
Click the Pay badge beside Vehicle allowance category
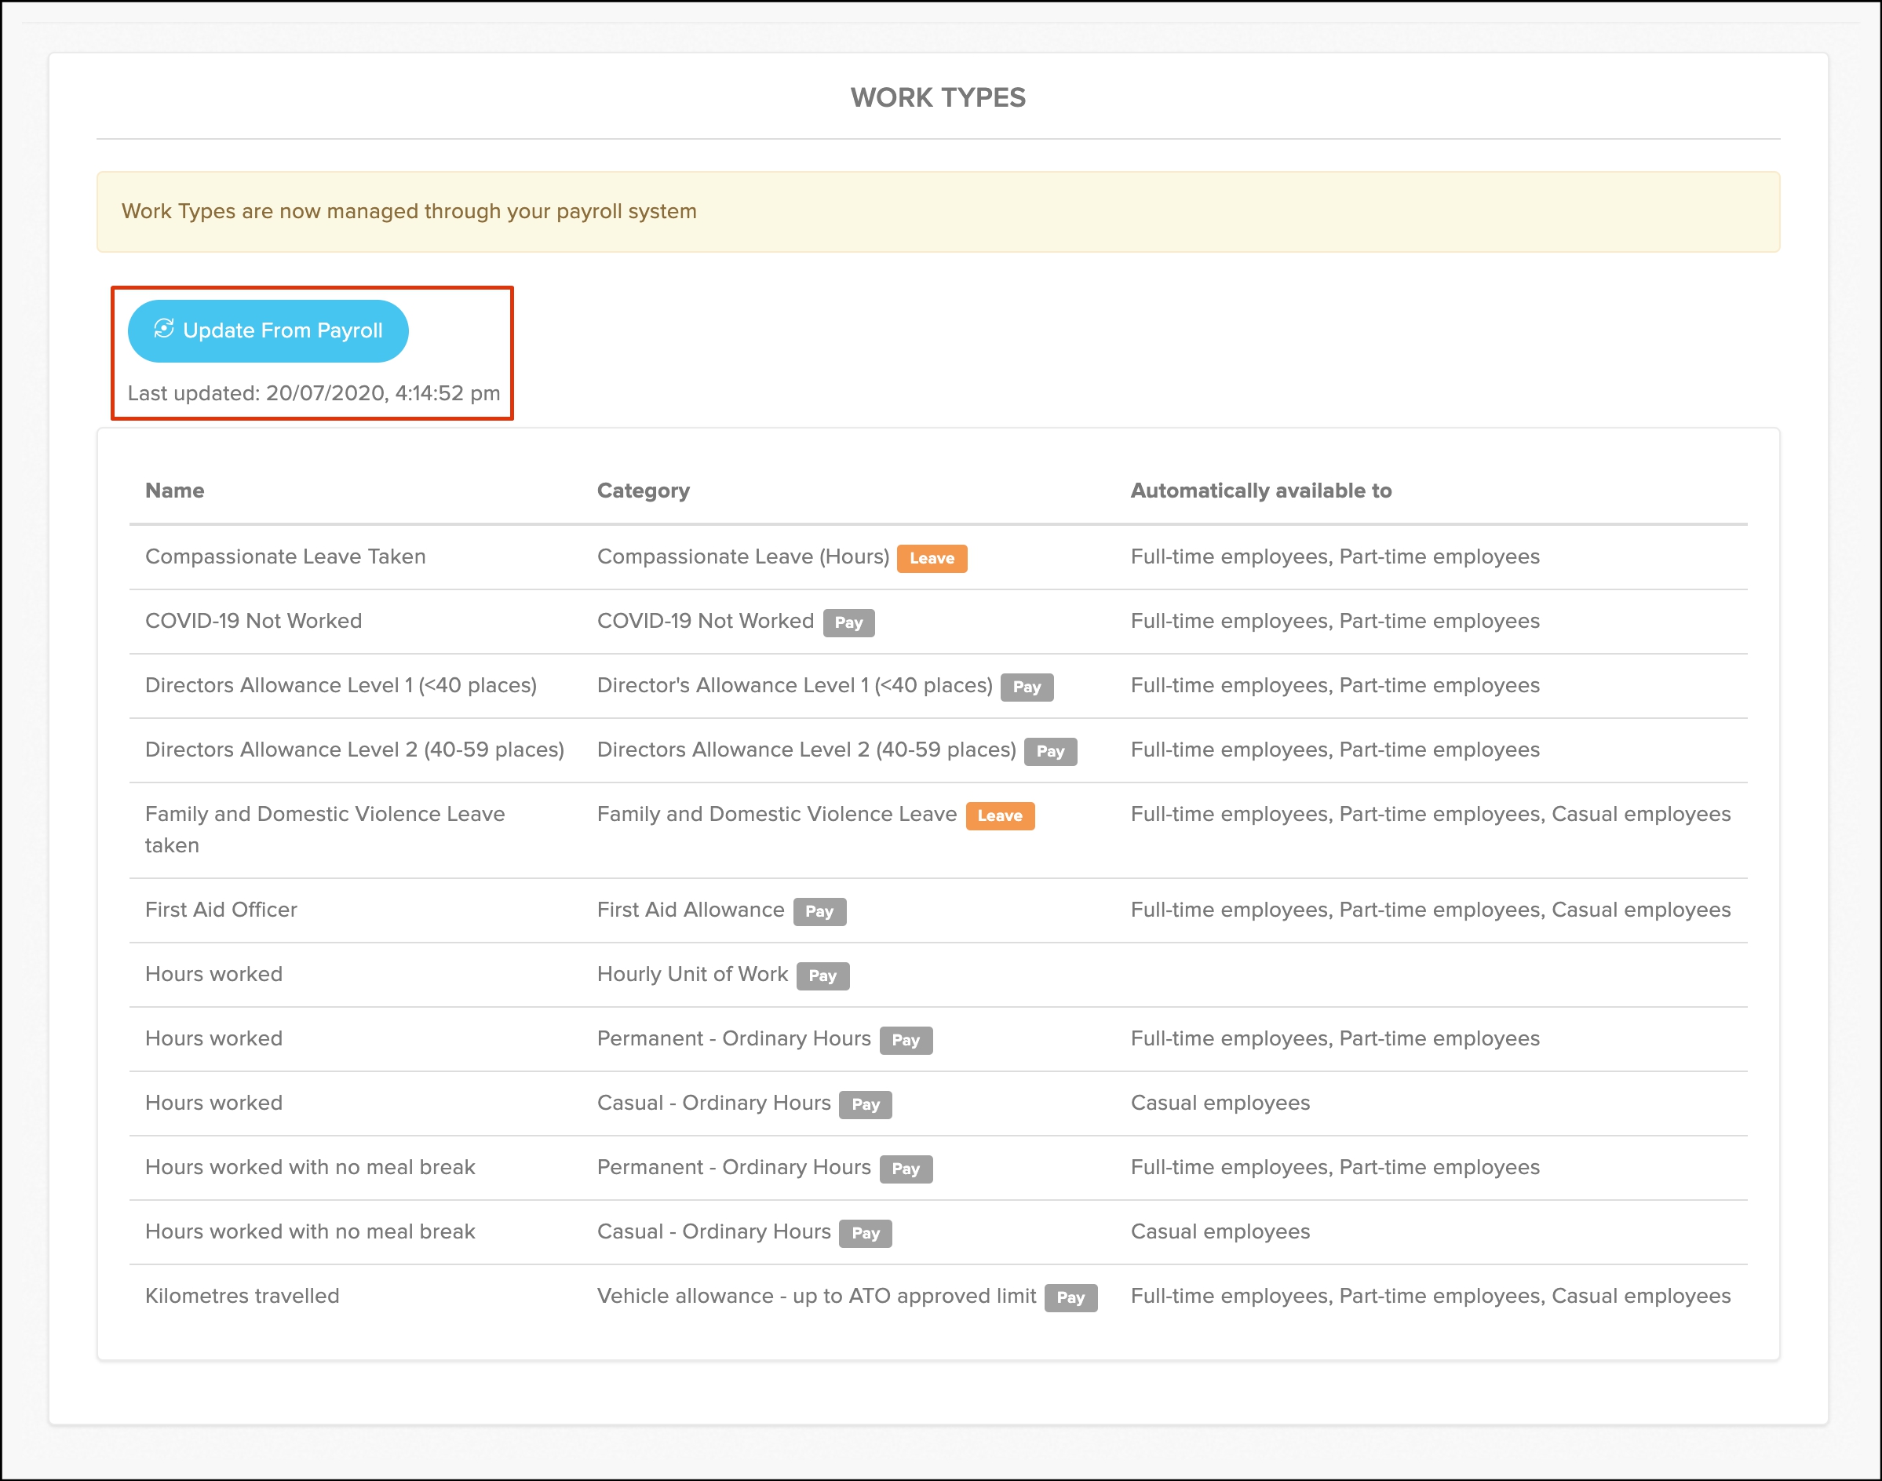[x=1070, y=1297]
